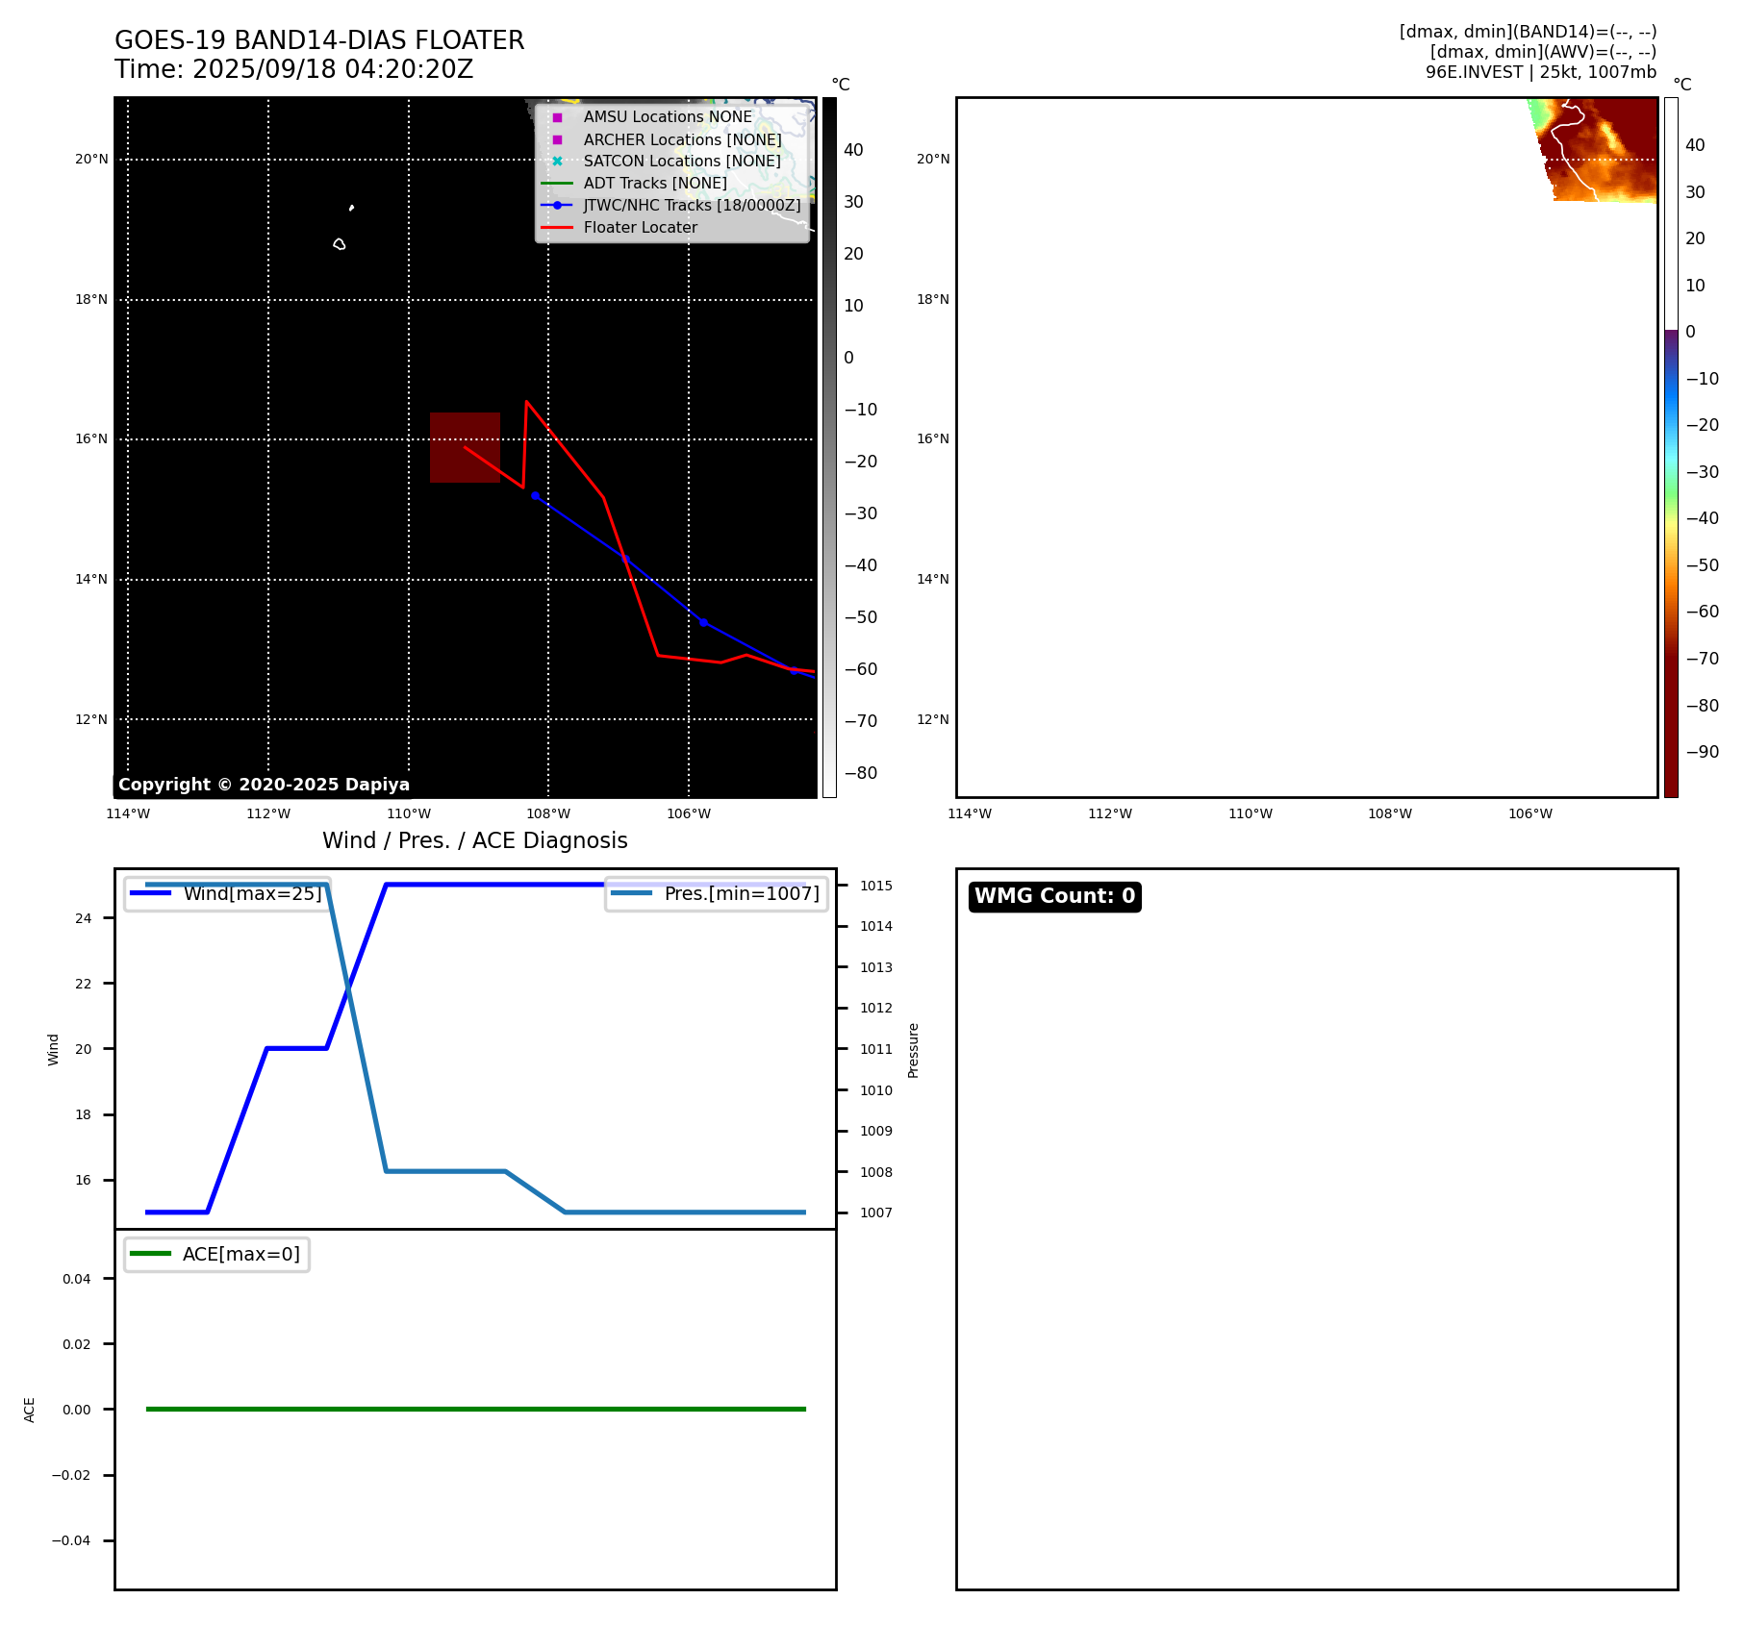Image resolution: width=1744 pixels, height=1625 pixels.
Task: Click the green ADT Tracks legend line
Action: [557, 183]
